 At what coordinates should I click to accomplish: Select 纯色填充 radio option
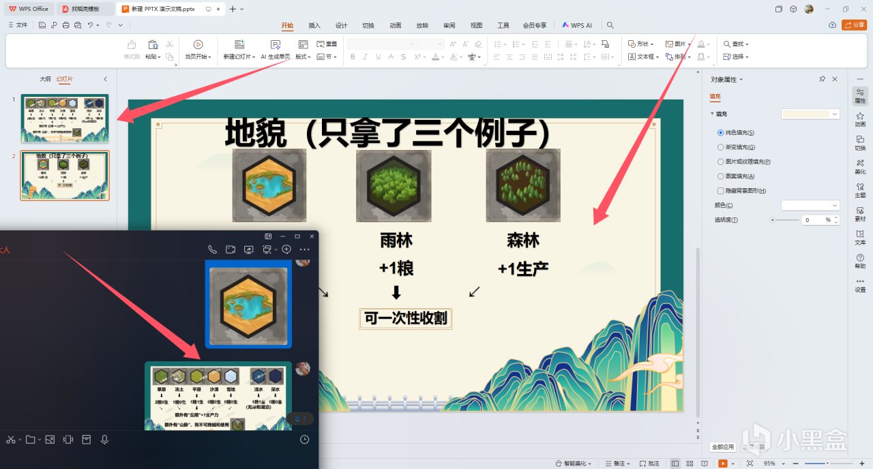[x=721, y=132]
